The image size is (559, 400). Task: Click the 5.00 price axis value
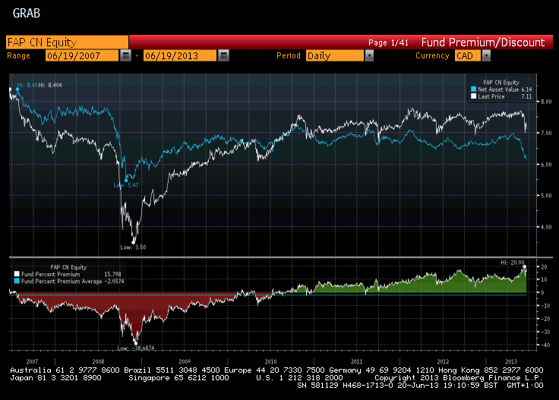pyautogui.click(x=546, y=196)
